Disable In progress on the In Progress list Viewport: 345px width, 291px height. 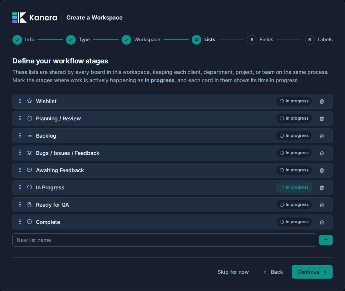[x=294, y=187]
